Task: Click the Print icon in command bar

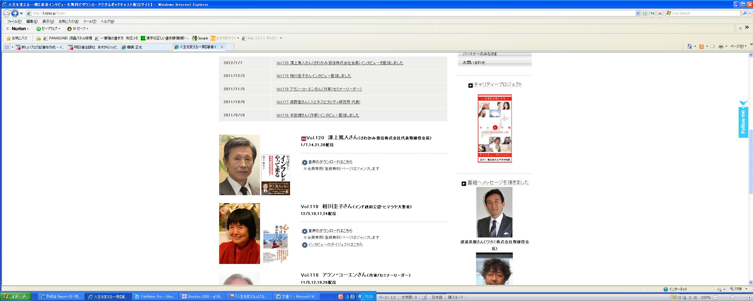Action: coord(721,46)
